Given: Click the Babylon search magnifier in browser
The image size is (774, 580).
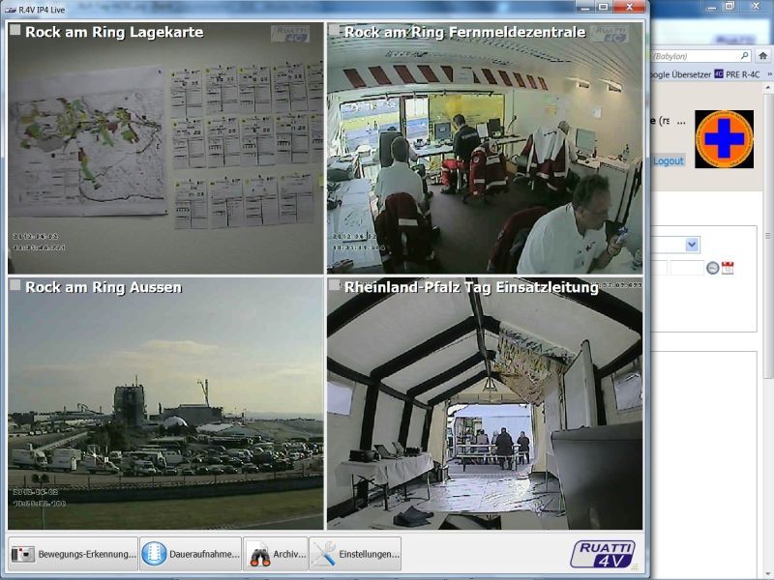Looking at the screenshot, I should 744,56.
